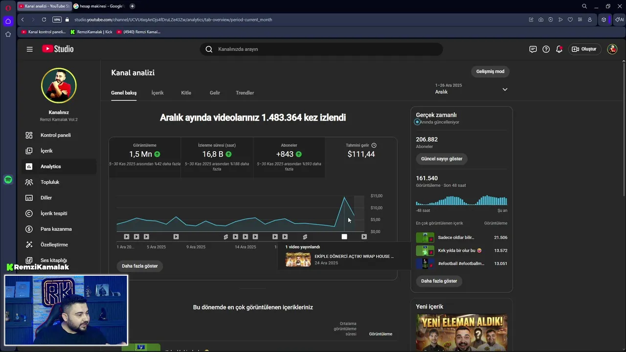Select the Tahmini gelir metric card

(x=361, y=157)
